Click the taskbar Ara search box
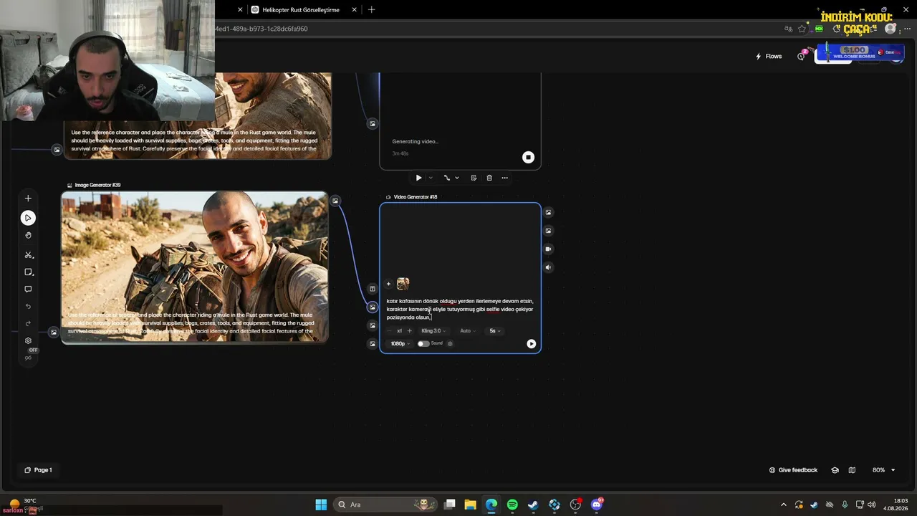The height and width of the screenshot is (516, 917). [385, 505]
